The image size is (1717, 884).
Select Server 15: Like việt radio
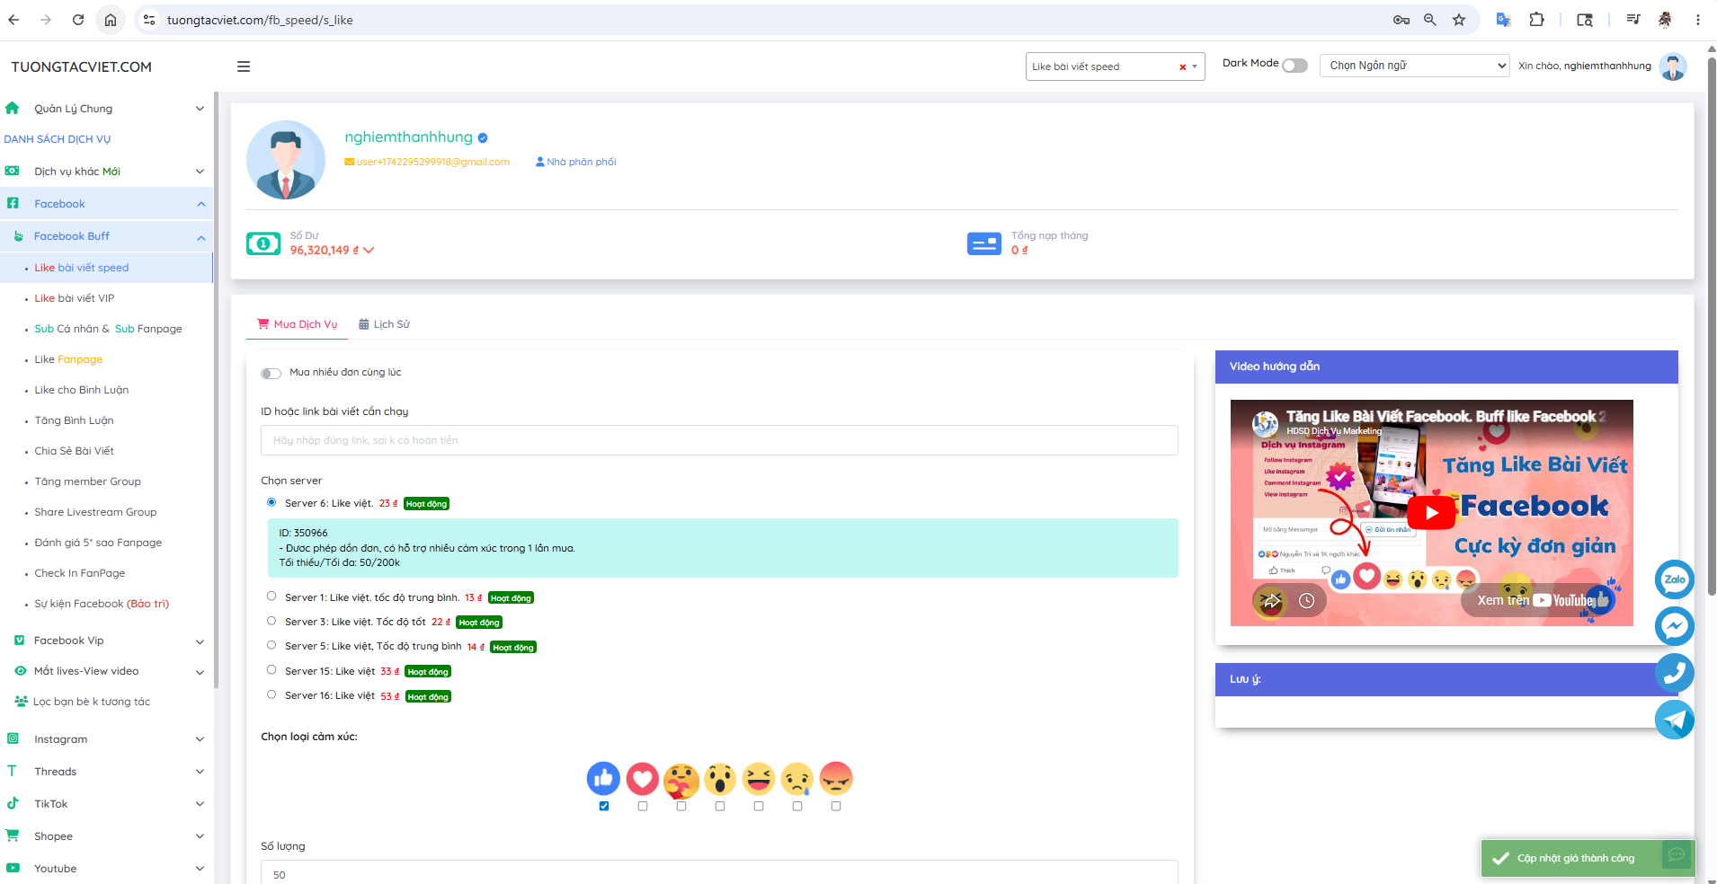[271, 670]
